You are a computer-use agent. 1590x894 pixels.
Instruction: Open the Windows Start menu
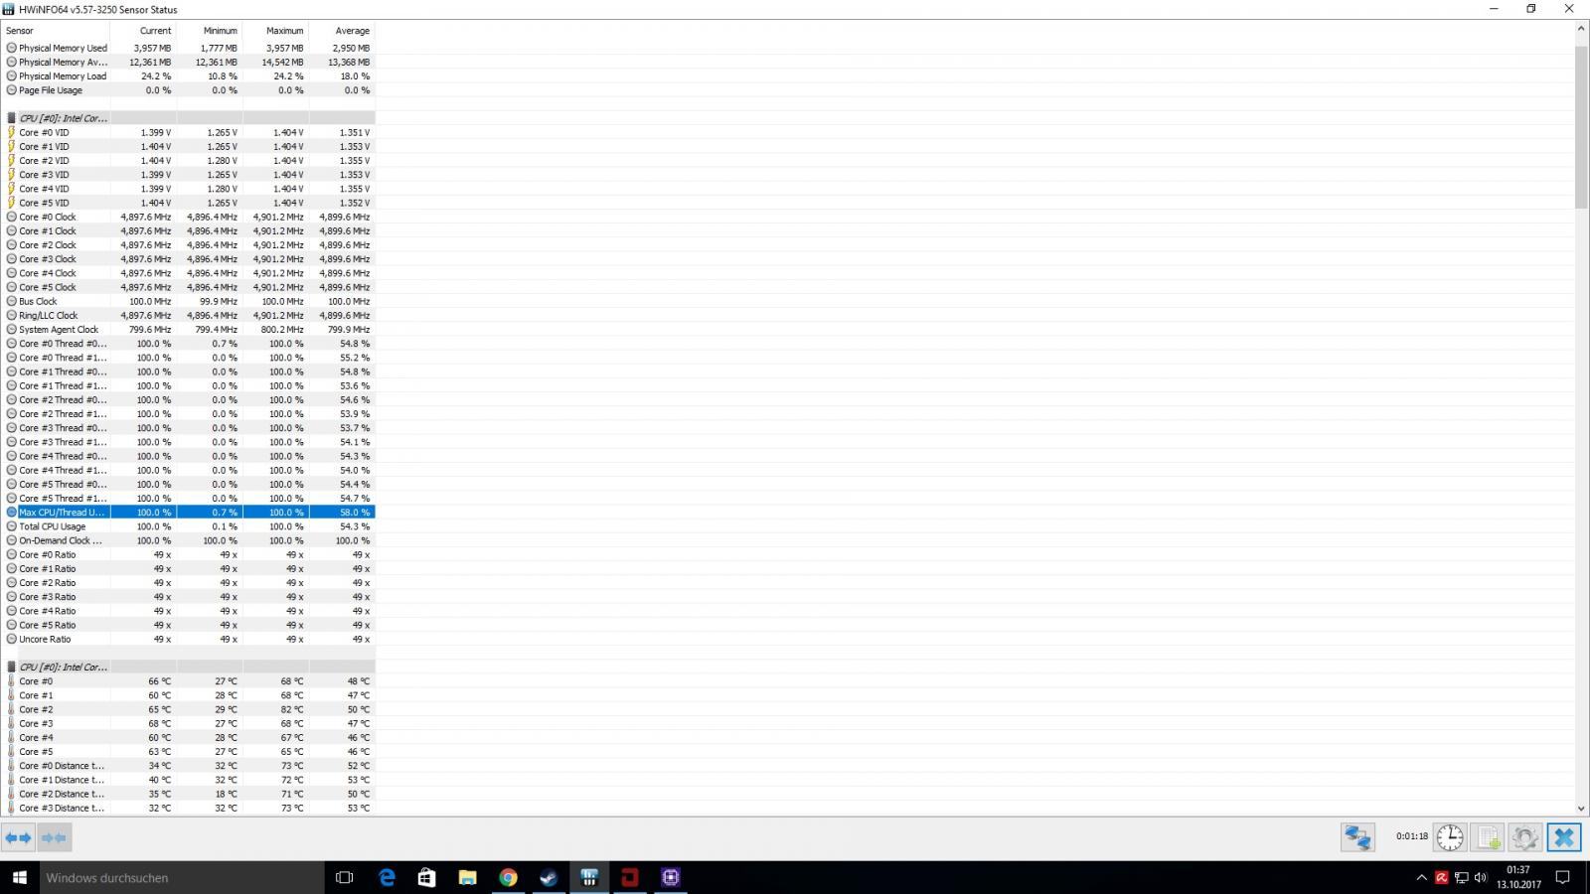point(19,877)
